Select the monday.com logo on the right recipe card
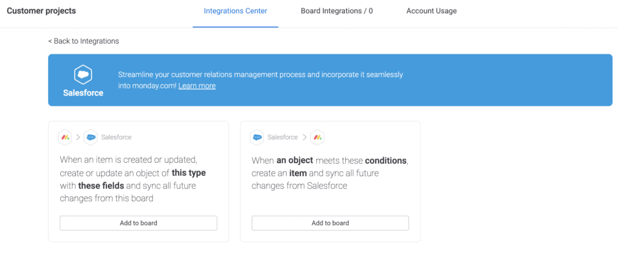The image size is (618, 253). point(317,137)
